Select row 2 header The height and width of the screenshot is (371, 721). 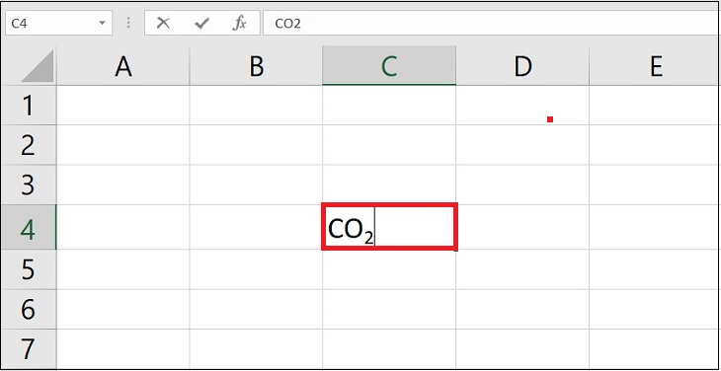(x=29, y=145)
